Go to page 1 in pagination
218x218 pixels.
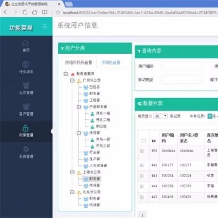point(142,215)
